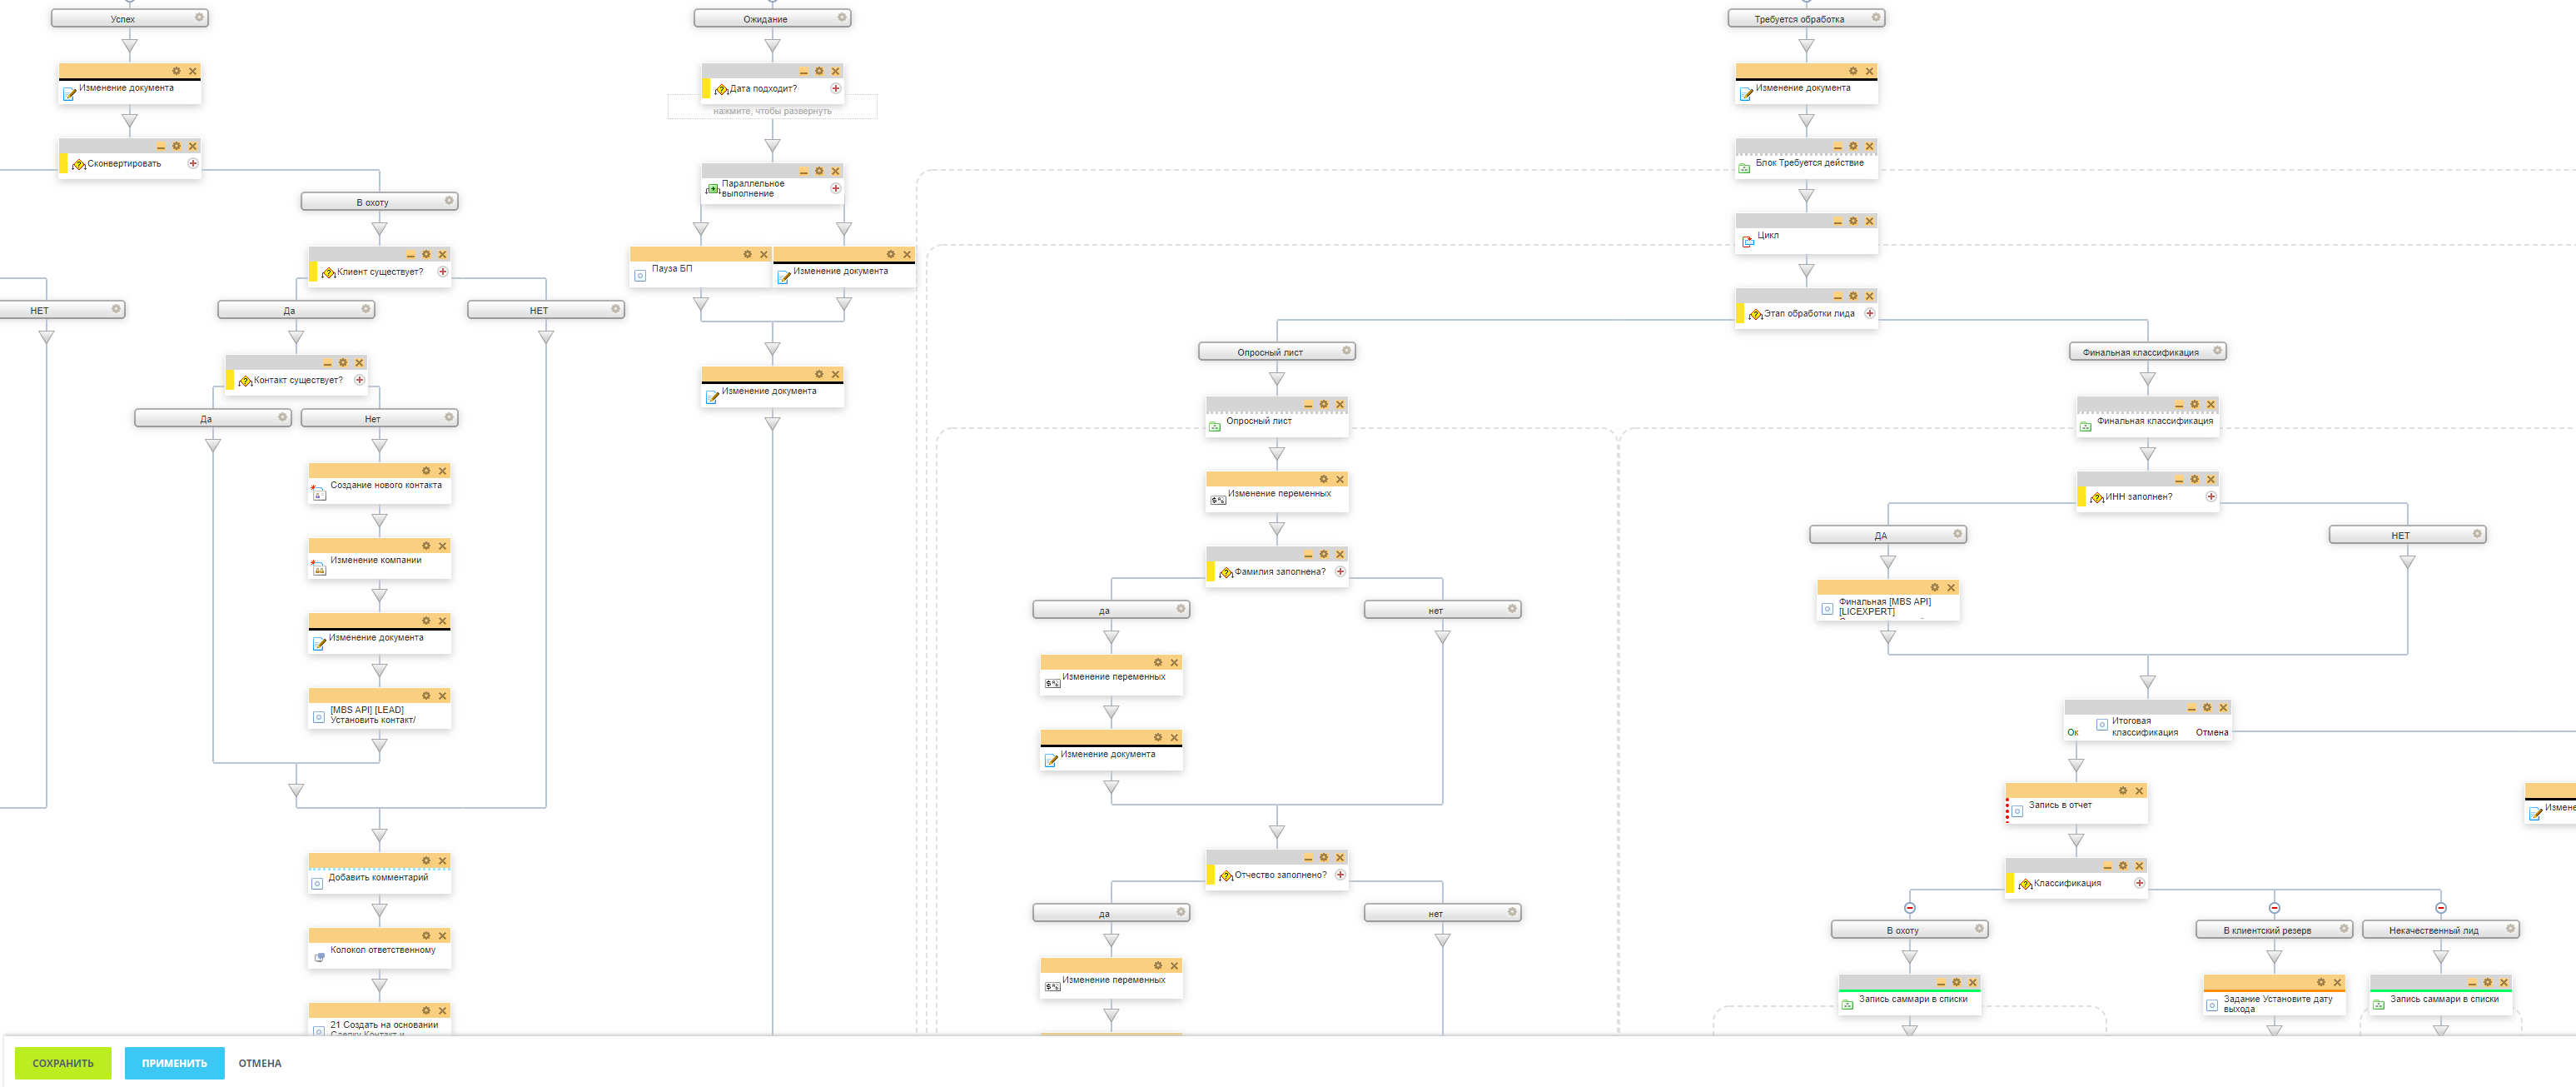Expand collapsed 'Дата подходит?' block
The image size is (2576, 1087).
(x=772, y=110)
